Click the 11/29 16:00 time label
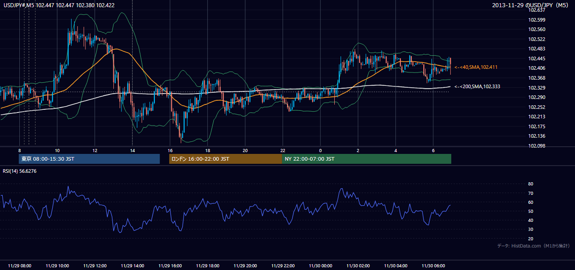 click(x=170, y=266)
